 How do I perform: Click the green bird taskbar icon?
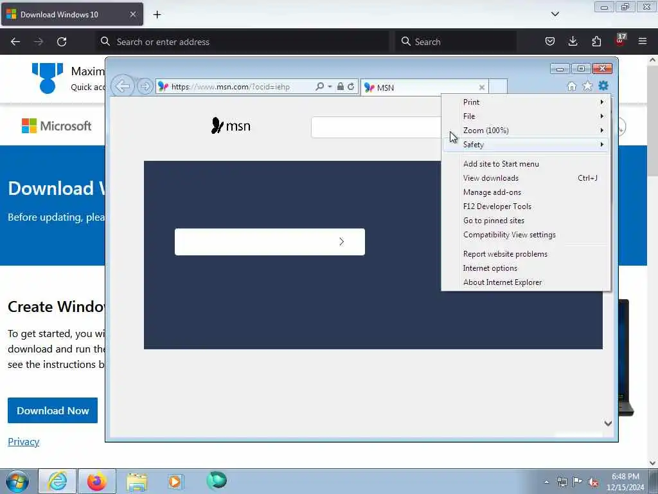point(217,480)
